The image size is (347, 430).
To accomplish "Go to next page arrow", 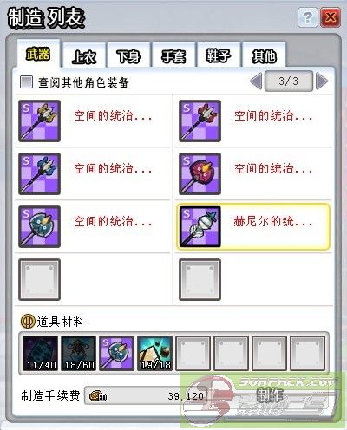I will point(322,81).
